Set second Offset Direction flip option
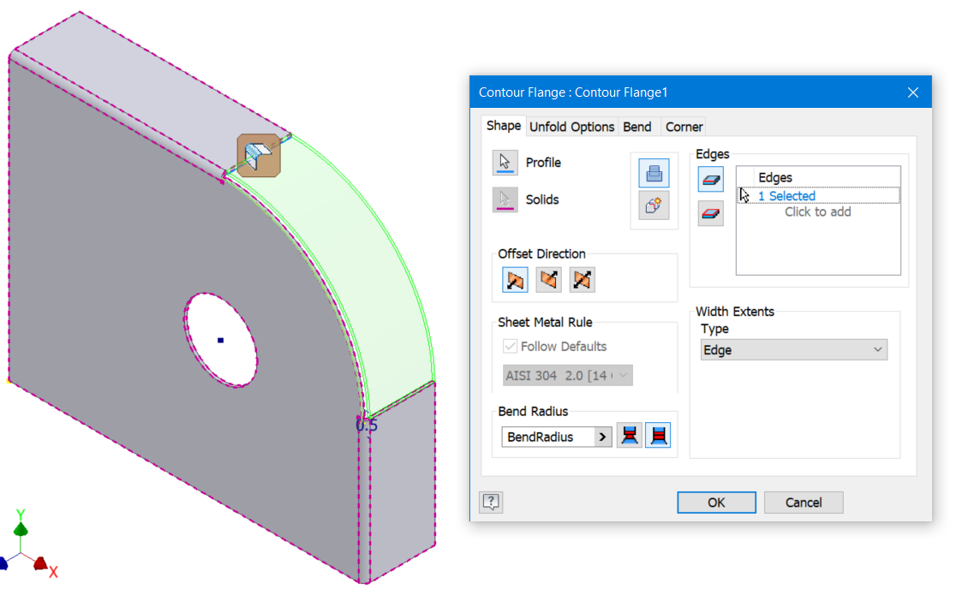 point(549,280)
